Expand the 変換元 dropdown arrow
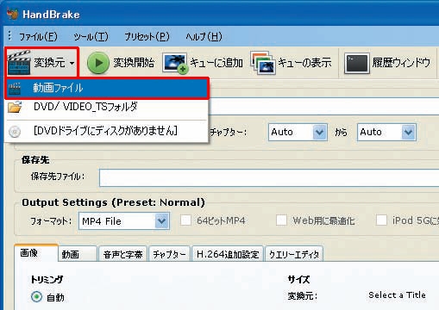The width and height of the screenshot is (439, 310). [x=72, y=63]
